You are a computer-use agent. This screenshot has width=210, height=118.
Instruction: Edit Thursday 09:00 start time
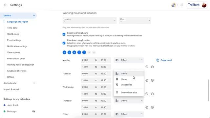[85, 101]
